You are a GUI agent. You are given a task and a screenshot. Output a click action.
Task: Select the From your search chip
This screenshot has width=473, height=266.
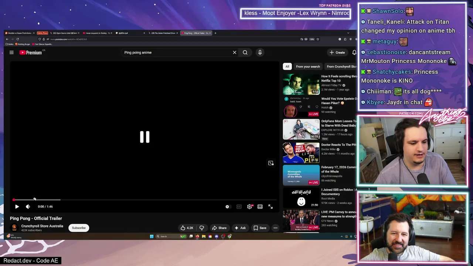308,66
